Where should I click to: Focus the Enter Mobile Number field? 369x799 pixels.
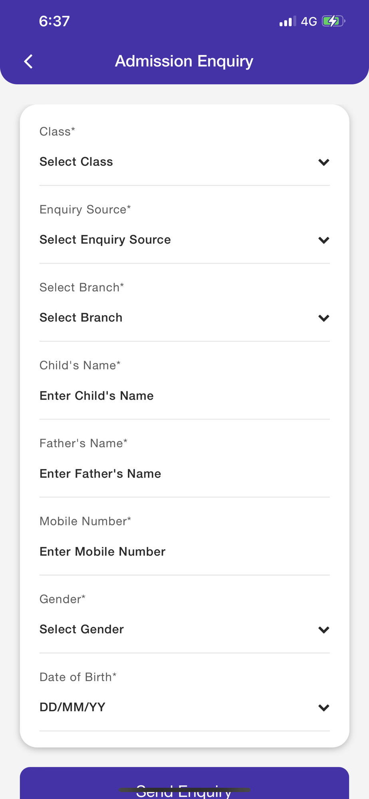coord(102,552)
